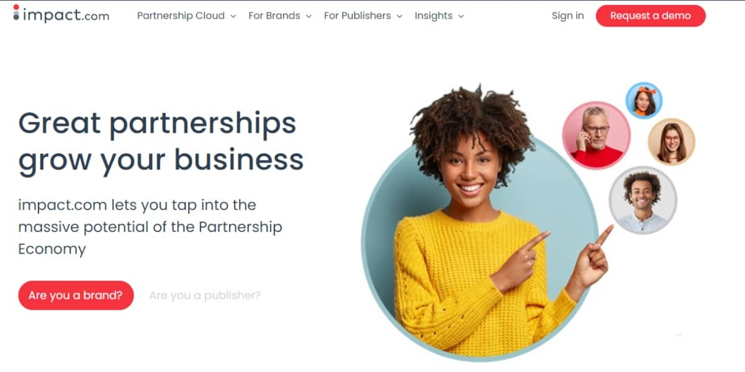Open the For Brands menu
The width and height of the screenshot is (745, 372).
tap(279, 16)
